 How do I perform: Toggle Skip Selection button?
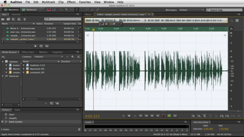coord(175,116)
